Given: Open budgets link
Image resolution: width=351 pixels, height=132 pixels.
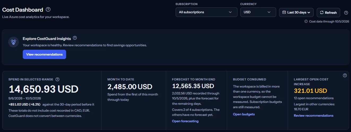Looking at the screenshot, I should pos(244,114).
